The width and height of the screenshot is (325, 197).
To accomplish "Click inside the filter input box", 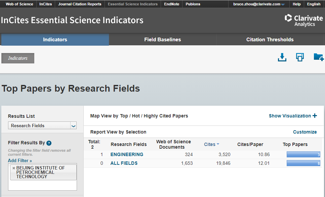I will click(42, 185).
